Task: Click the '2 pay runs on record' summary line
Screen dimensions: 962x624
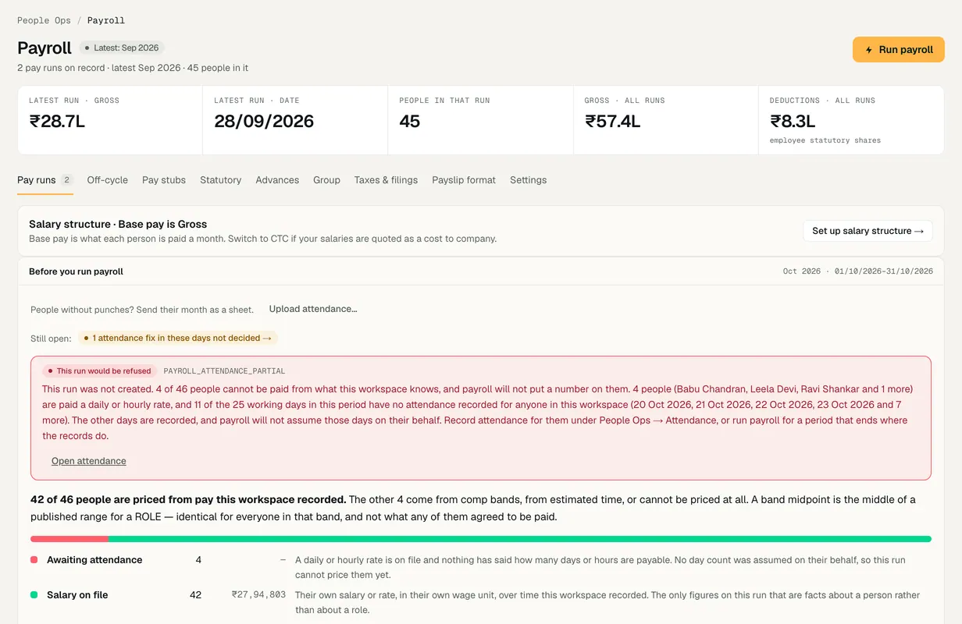Action: point(133,68)
